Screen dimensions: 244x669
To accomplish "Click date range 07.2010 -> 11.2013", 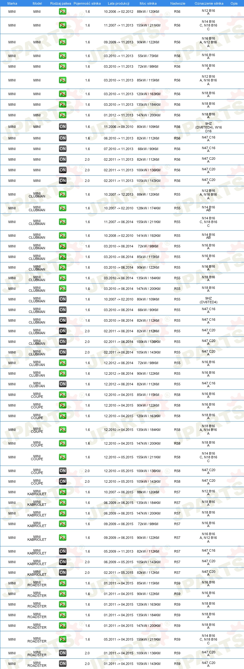I will tap(119, 149).
